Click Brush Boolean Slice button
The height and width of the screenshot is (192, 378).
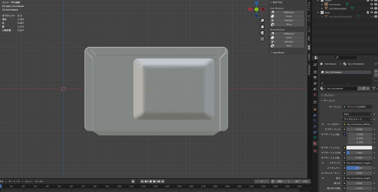point(287,46)
